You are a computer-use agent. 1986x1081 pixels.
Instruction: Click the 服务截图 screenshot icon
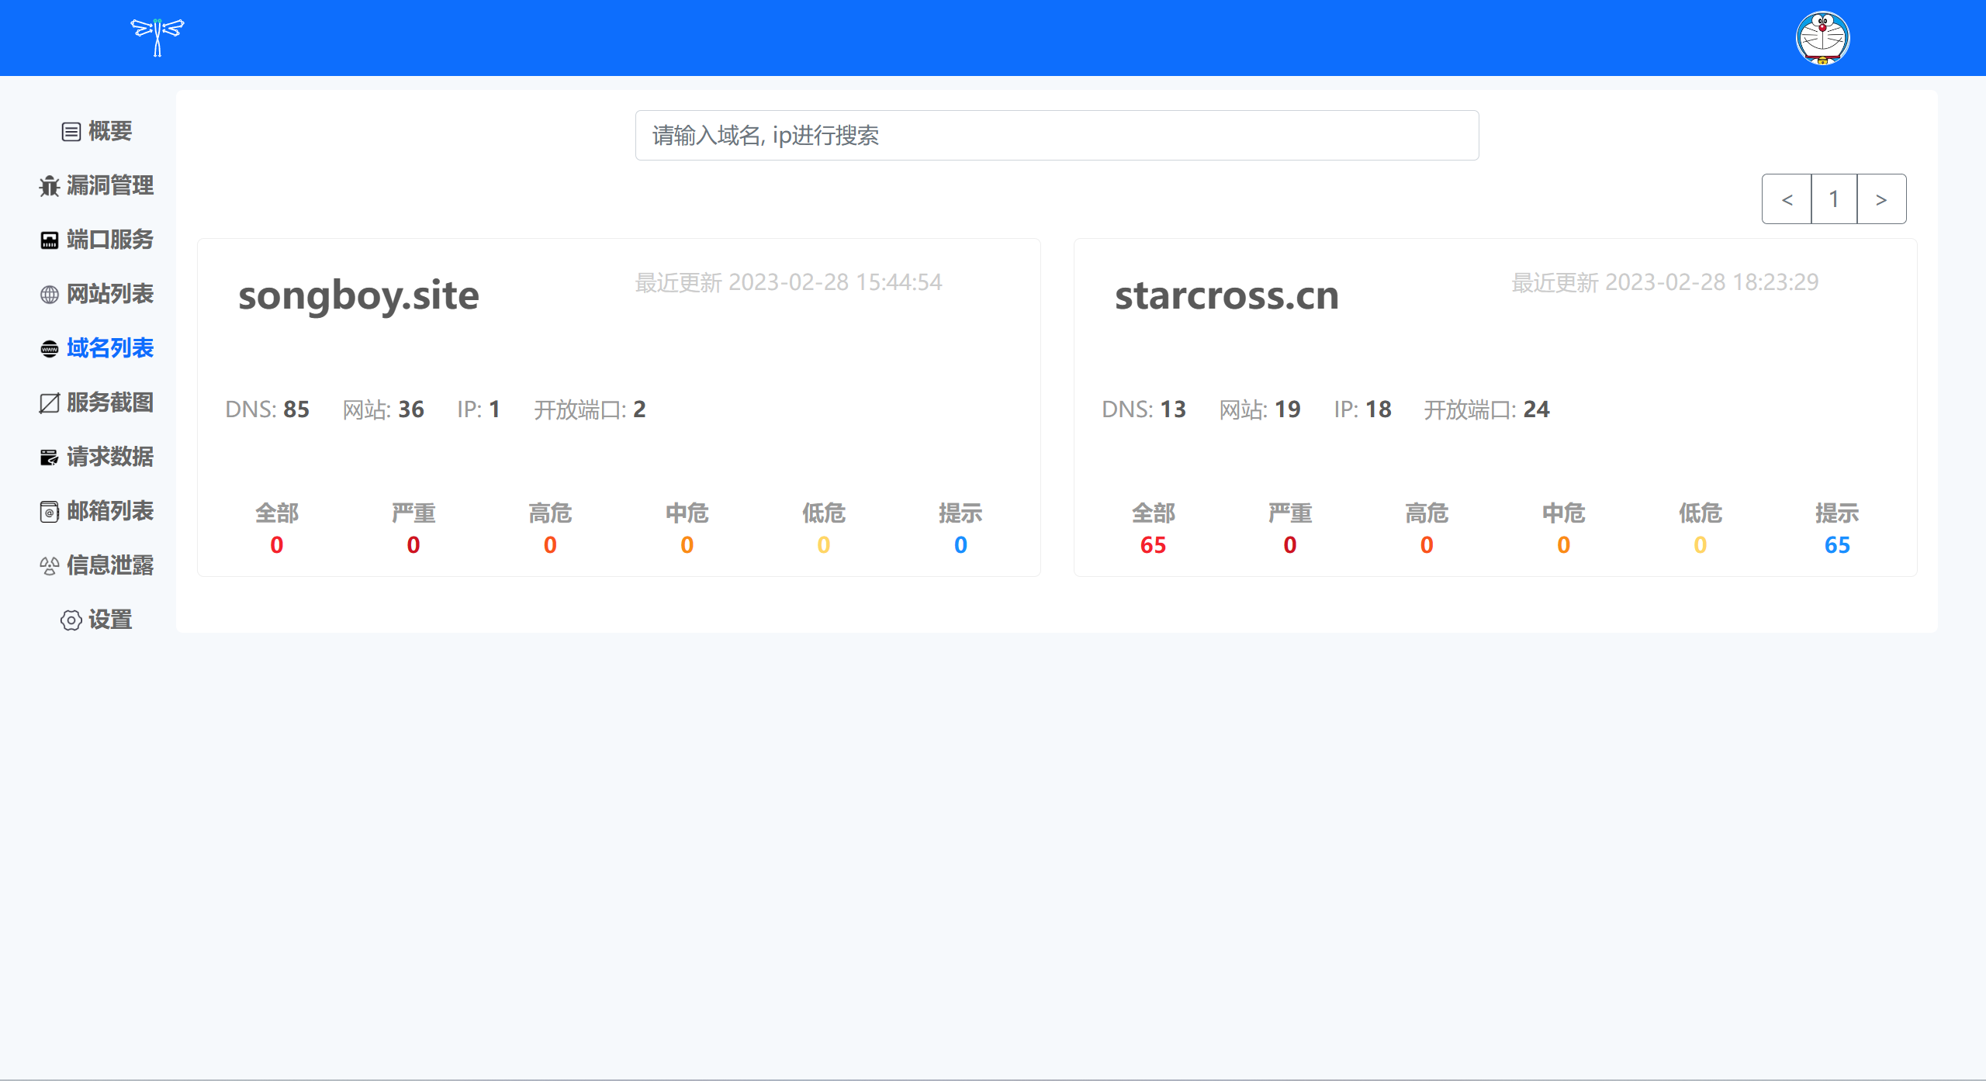click(50, 403)
